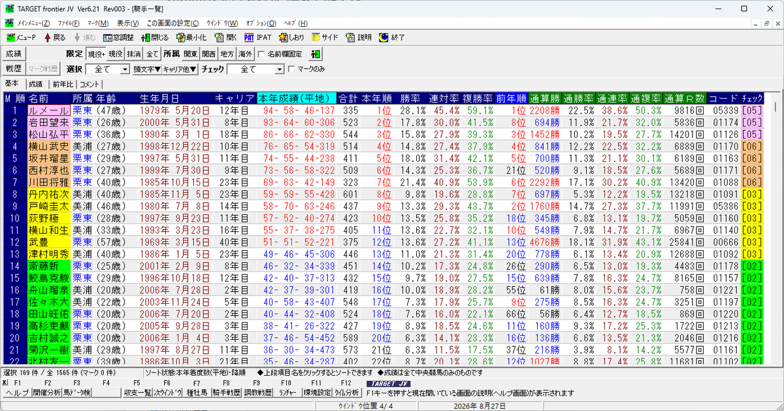Open the この画面の設定(C) menu

point(172,24)
